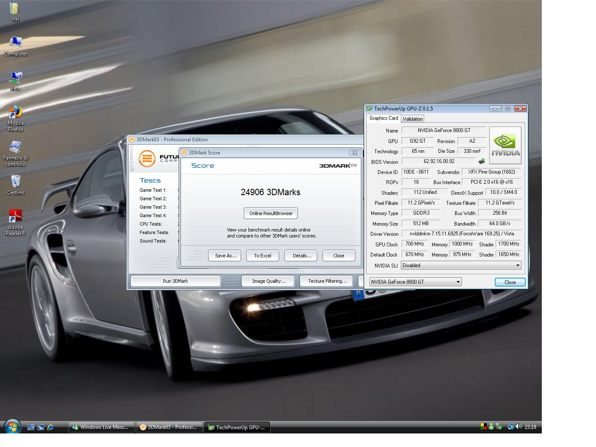The width and height of the screenshot is (596, 447).
Task: Click the Default Clock 670 MHz field
Action: coord(415,255)
